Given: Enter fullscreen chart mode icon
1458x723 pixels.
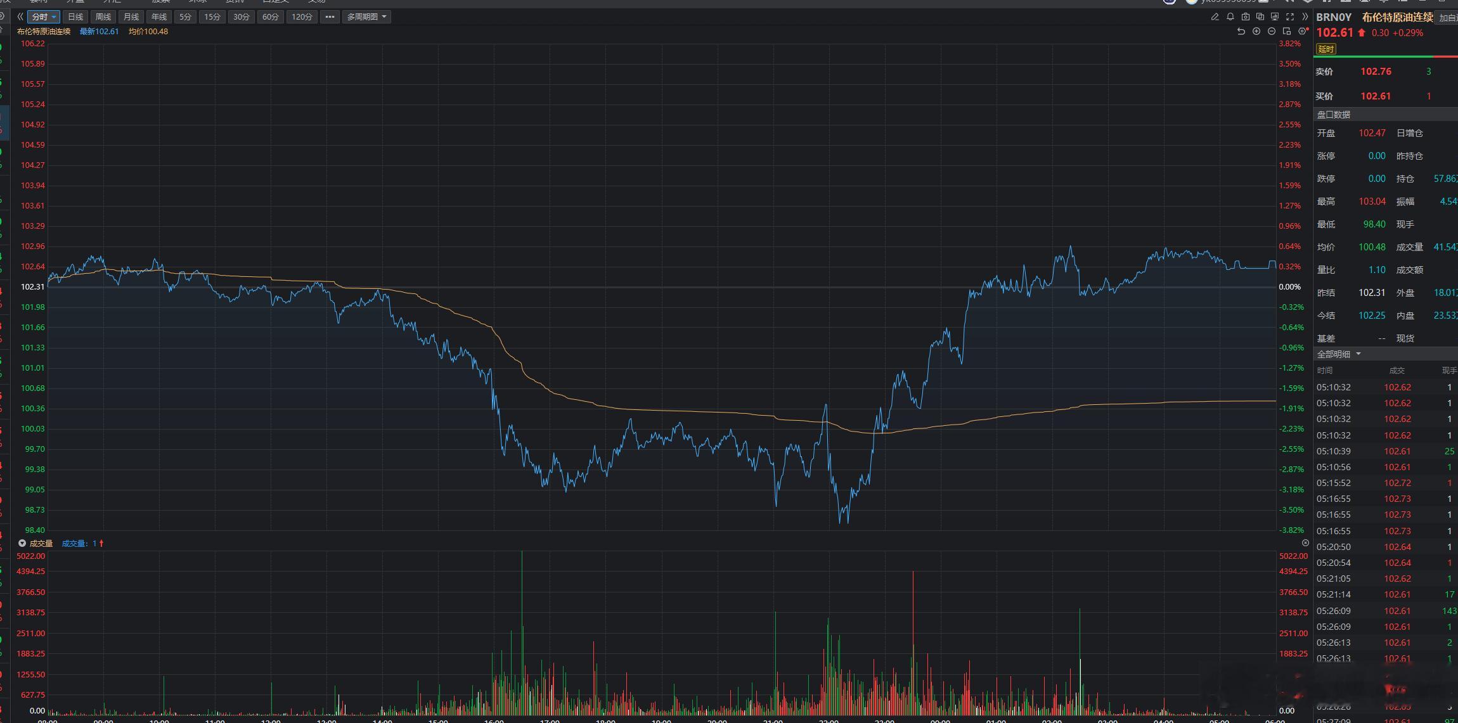Looking at the screenshot, I should pyautogui.click(x=1290, y=17).
